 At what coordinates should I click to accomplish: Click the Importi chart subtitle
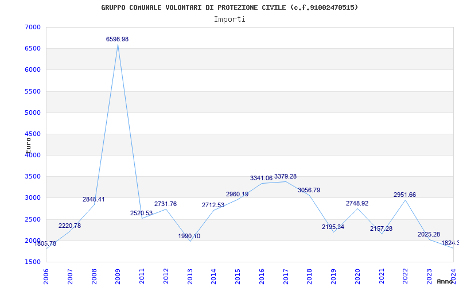coord(229,20)
